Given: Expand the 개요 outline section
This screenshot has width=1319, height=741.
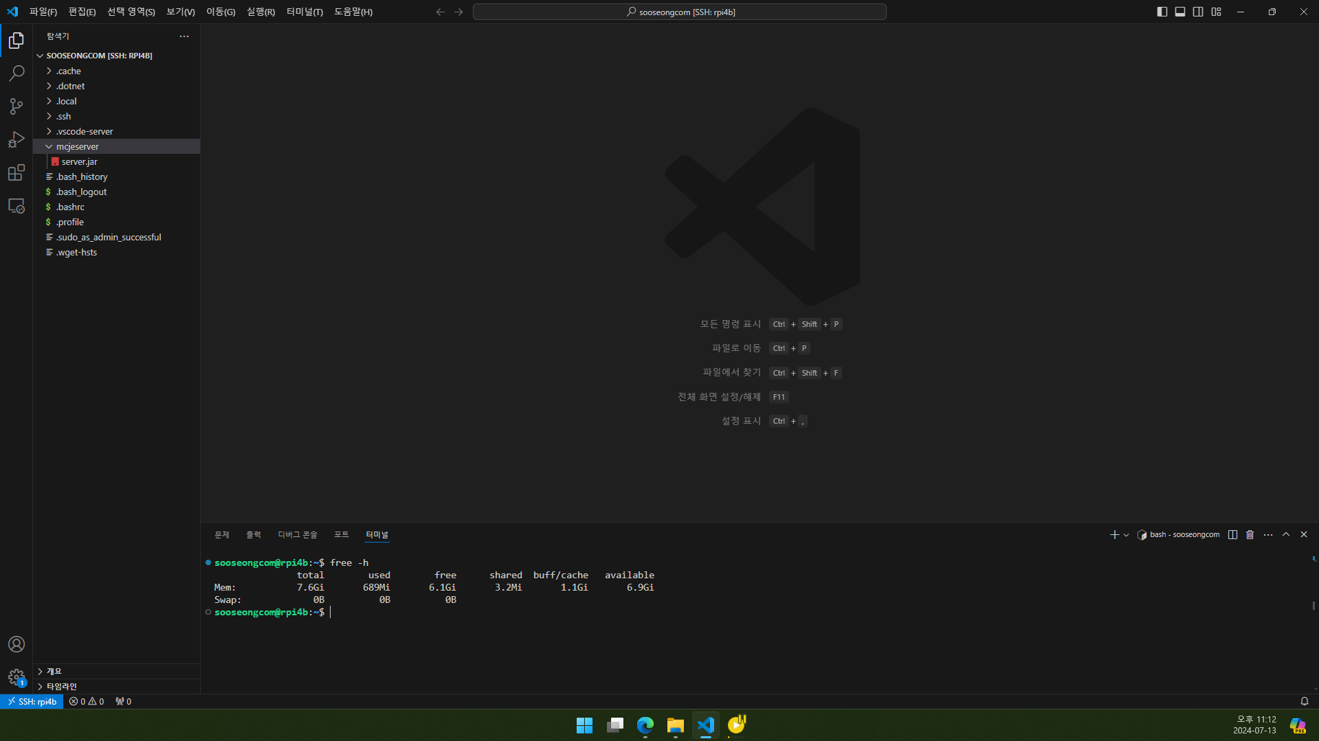Looking at the screenshot, I should 116,671.
